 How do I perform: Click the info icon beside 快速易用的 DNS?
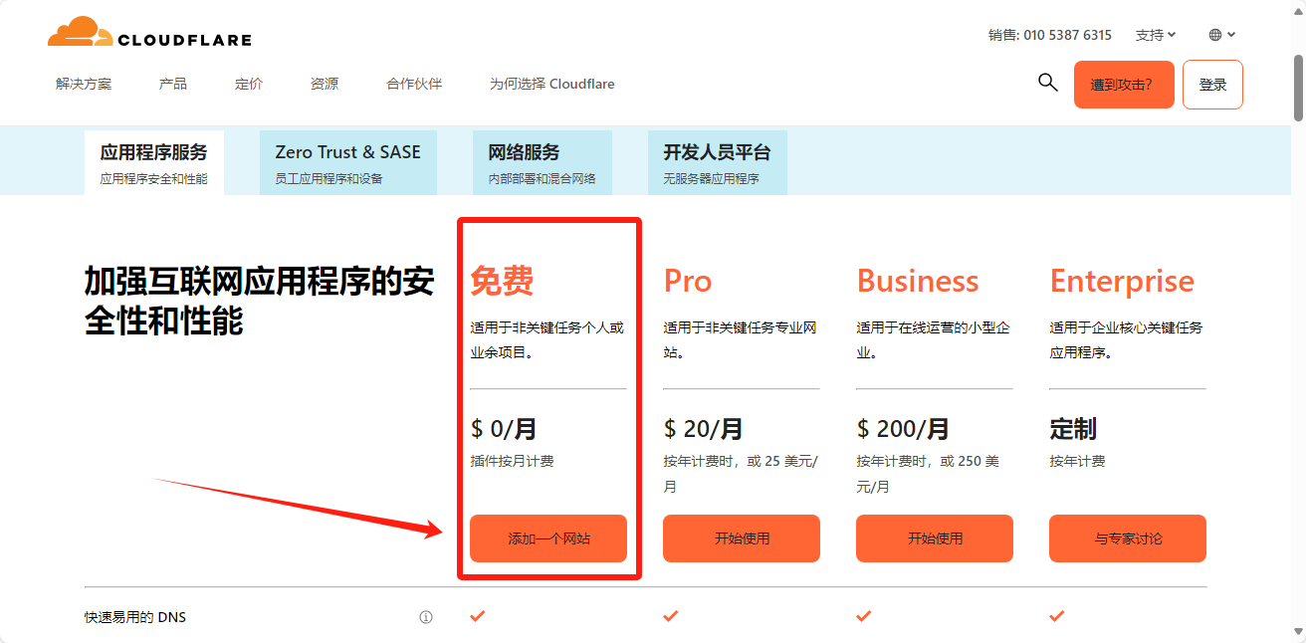[x=426, y=617]
